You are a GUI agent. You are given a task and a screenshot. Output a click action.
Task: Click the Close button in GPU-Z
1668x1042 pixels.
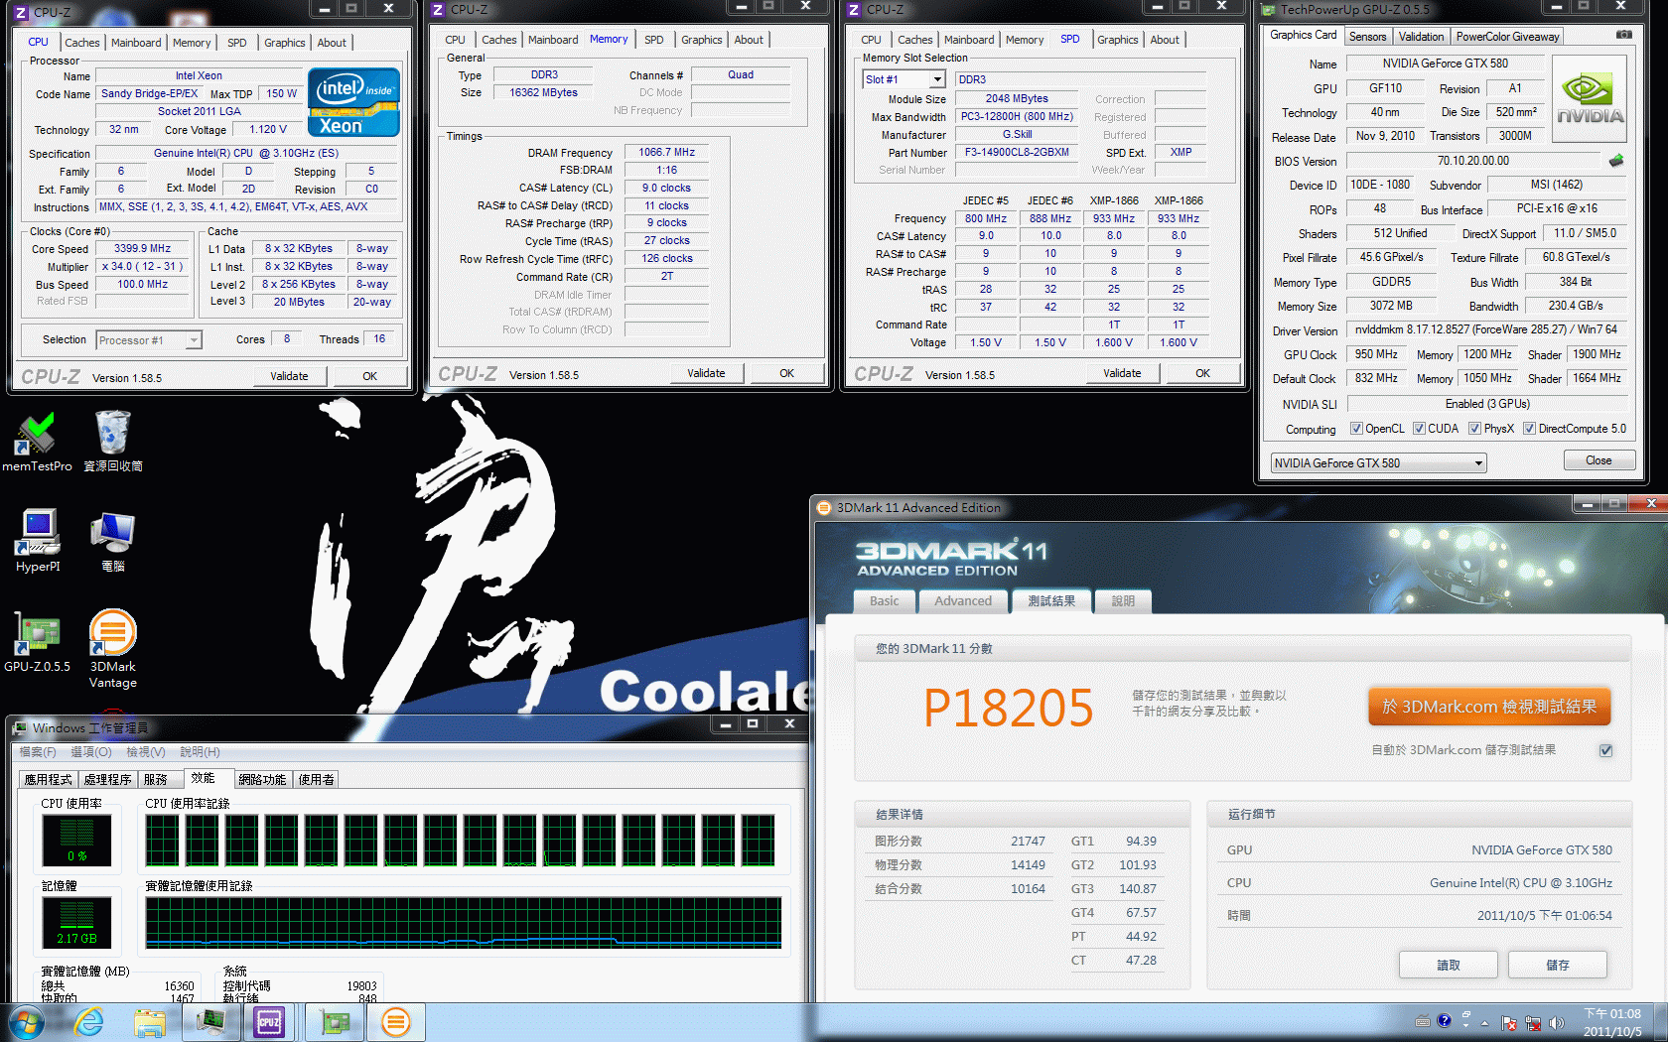pyautogui.click(x=1598, y=460)
